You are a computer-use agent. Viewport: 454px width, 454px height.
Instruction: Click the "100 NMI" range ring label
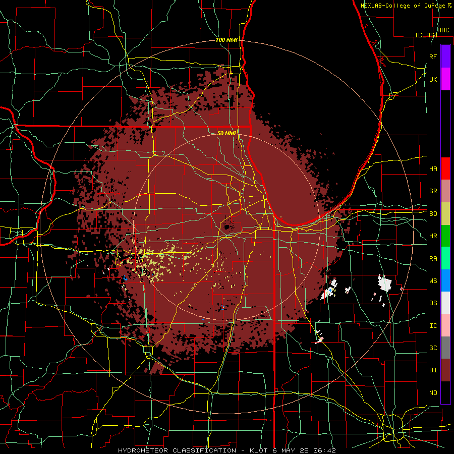pos(226,40)
